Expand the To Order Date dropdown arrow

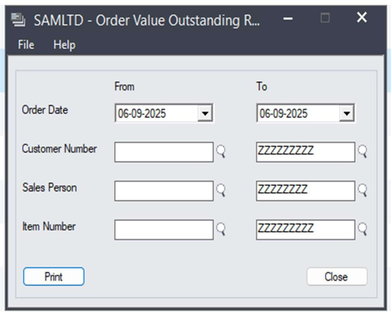[346, 114]
